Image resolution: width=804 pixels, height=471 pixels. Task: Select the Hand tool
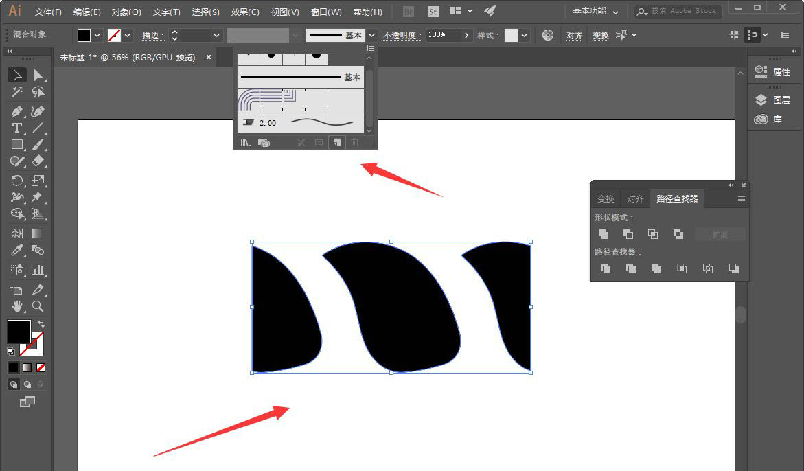pos(17,306)
